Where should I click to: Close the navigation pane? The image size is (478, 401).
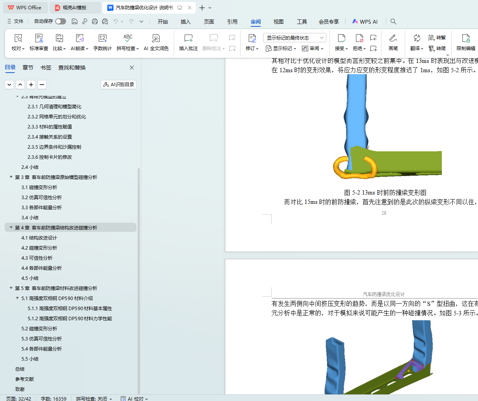pos(132,68)
